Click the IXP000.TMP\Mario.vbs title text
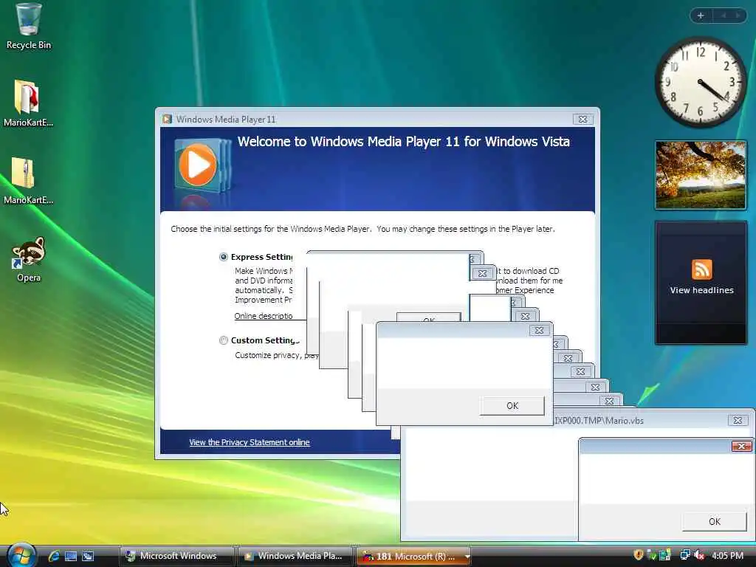Viewport: 756px width, 567px height. click(599, 420)
